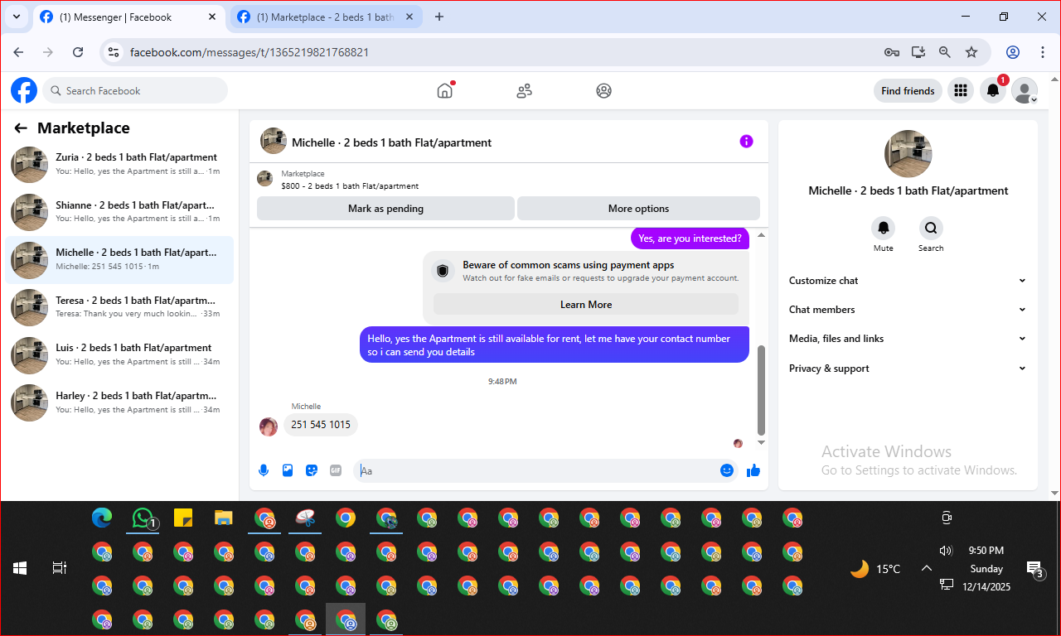Screen dimensions: 1061x636
Task: Open Teresa's apartment conversation
Action: coord(119,307)
